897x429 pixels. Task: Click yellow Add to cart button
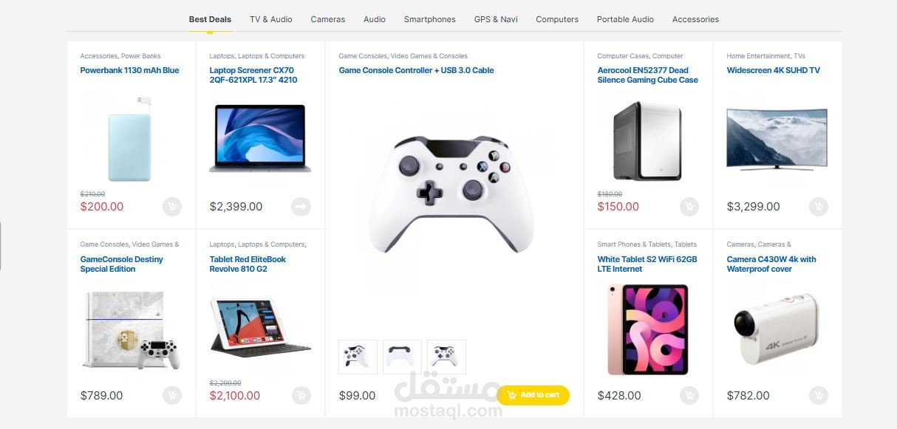pos(533,395)
